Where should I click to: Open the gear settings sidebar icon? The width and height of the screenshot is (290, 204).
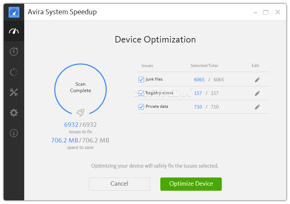14,113
